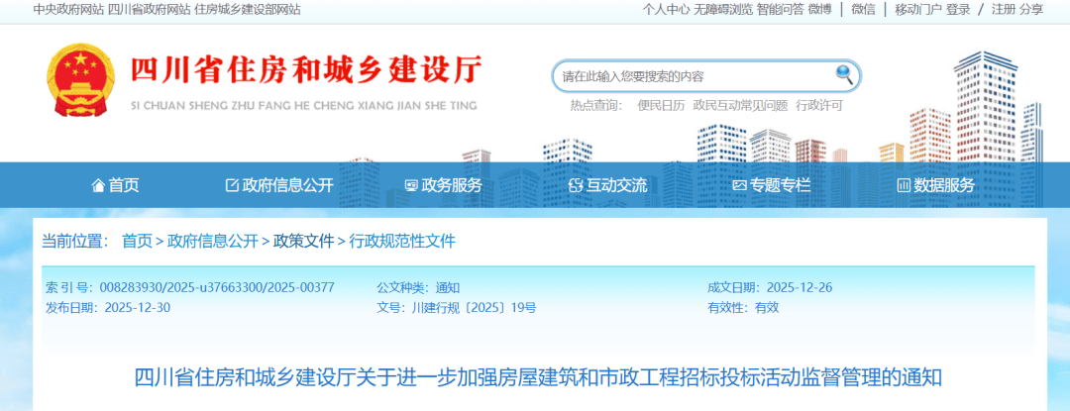The width and height of the screenshot is (1070, 411).
Task: Click the 政务服务 nav icon
Action: (411, 185)
